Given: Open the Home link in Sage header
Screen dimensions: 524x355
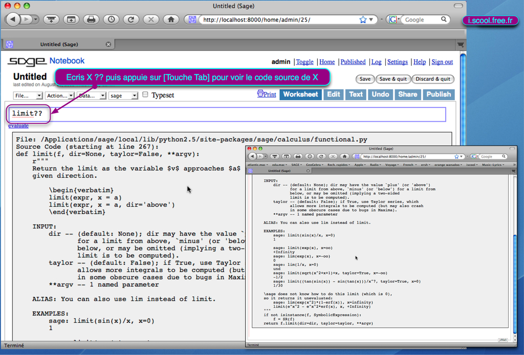Looking at the screenshot, I should pyautogui.click(x=327, y=62).
